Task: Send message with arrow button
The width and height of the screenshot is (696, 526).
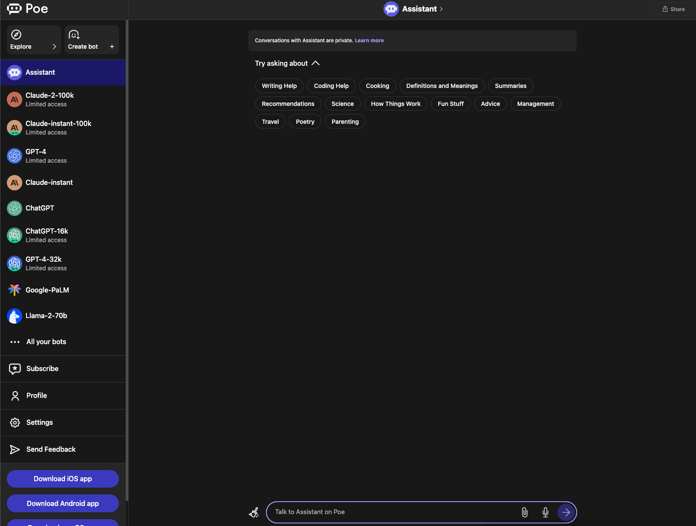Action: point(566,512)
